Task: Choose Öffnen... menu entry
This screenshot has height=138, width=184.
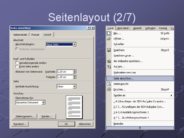Action: point(140,39)
